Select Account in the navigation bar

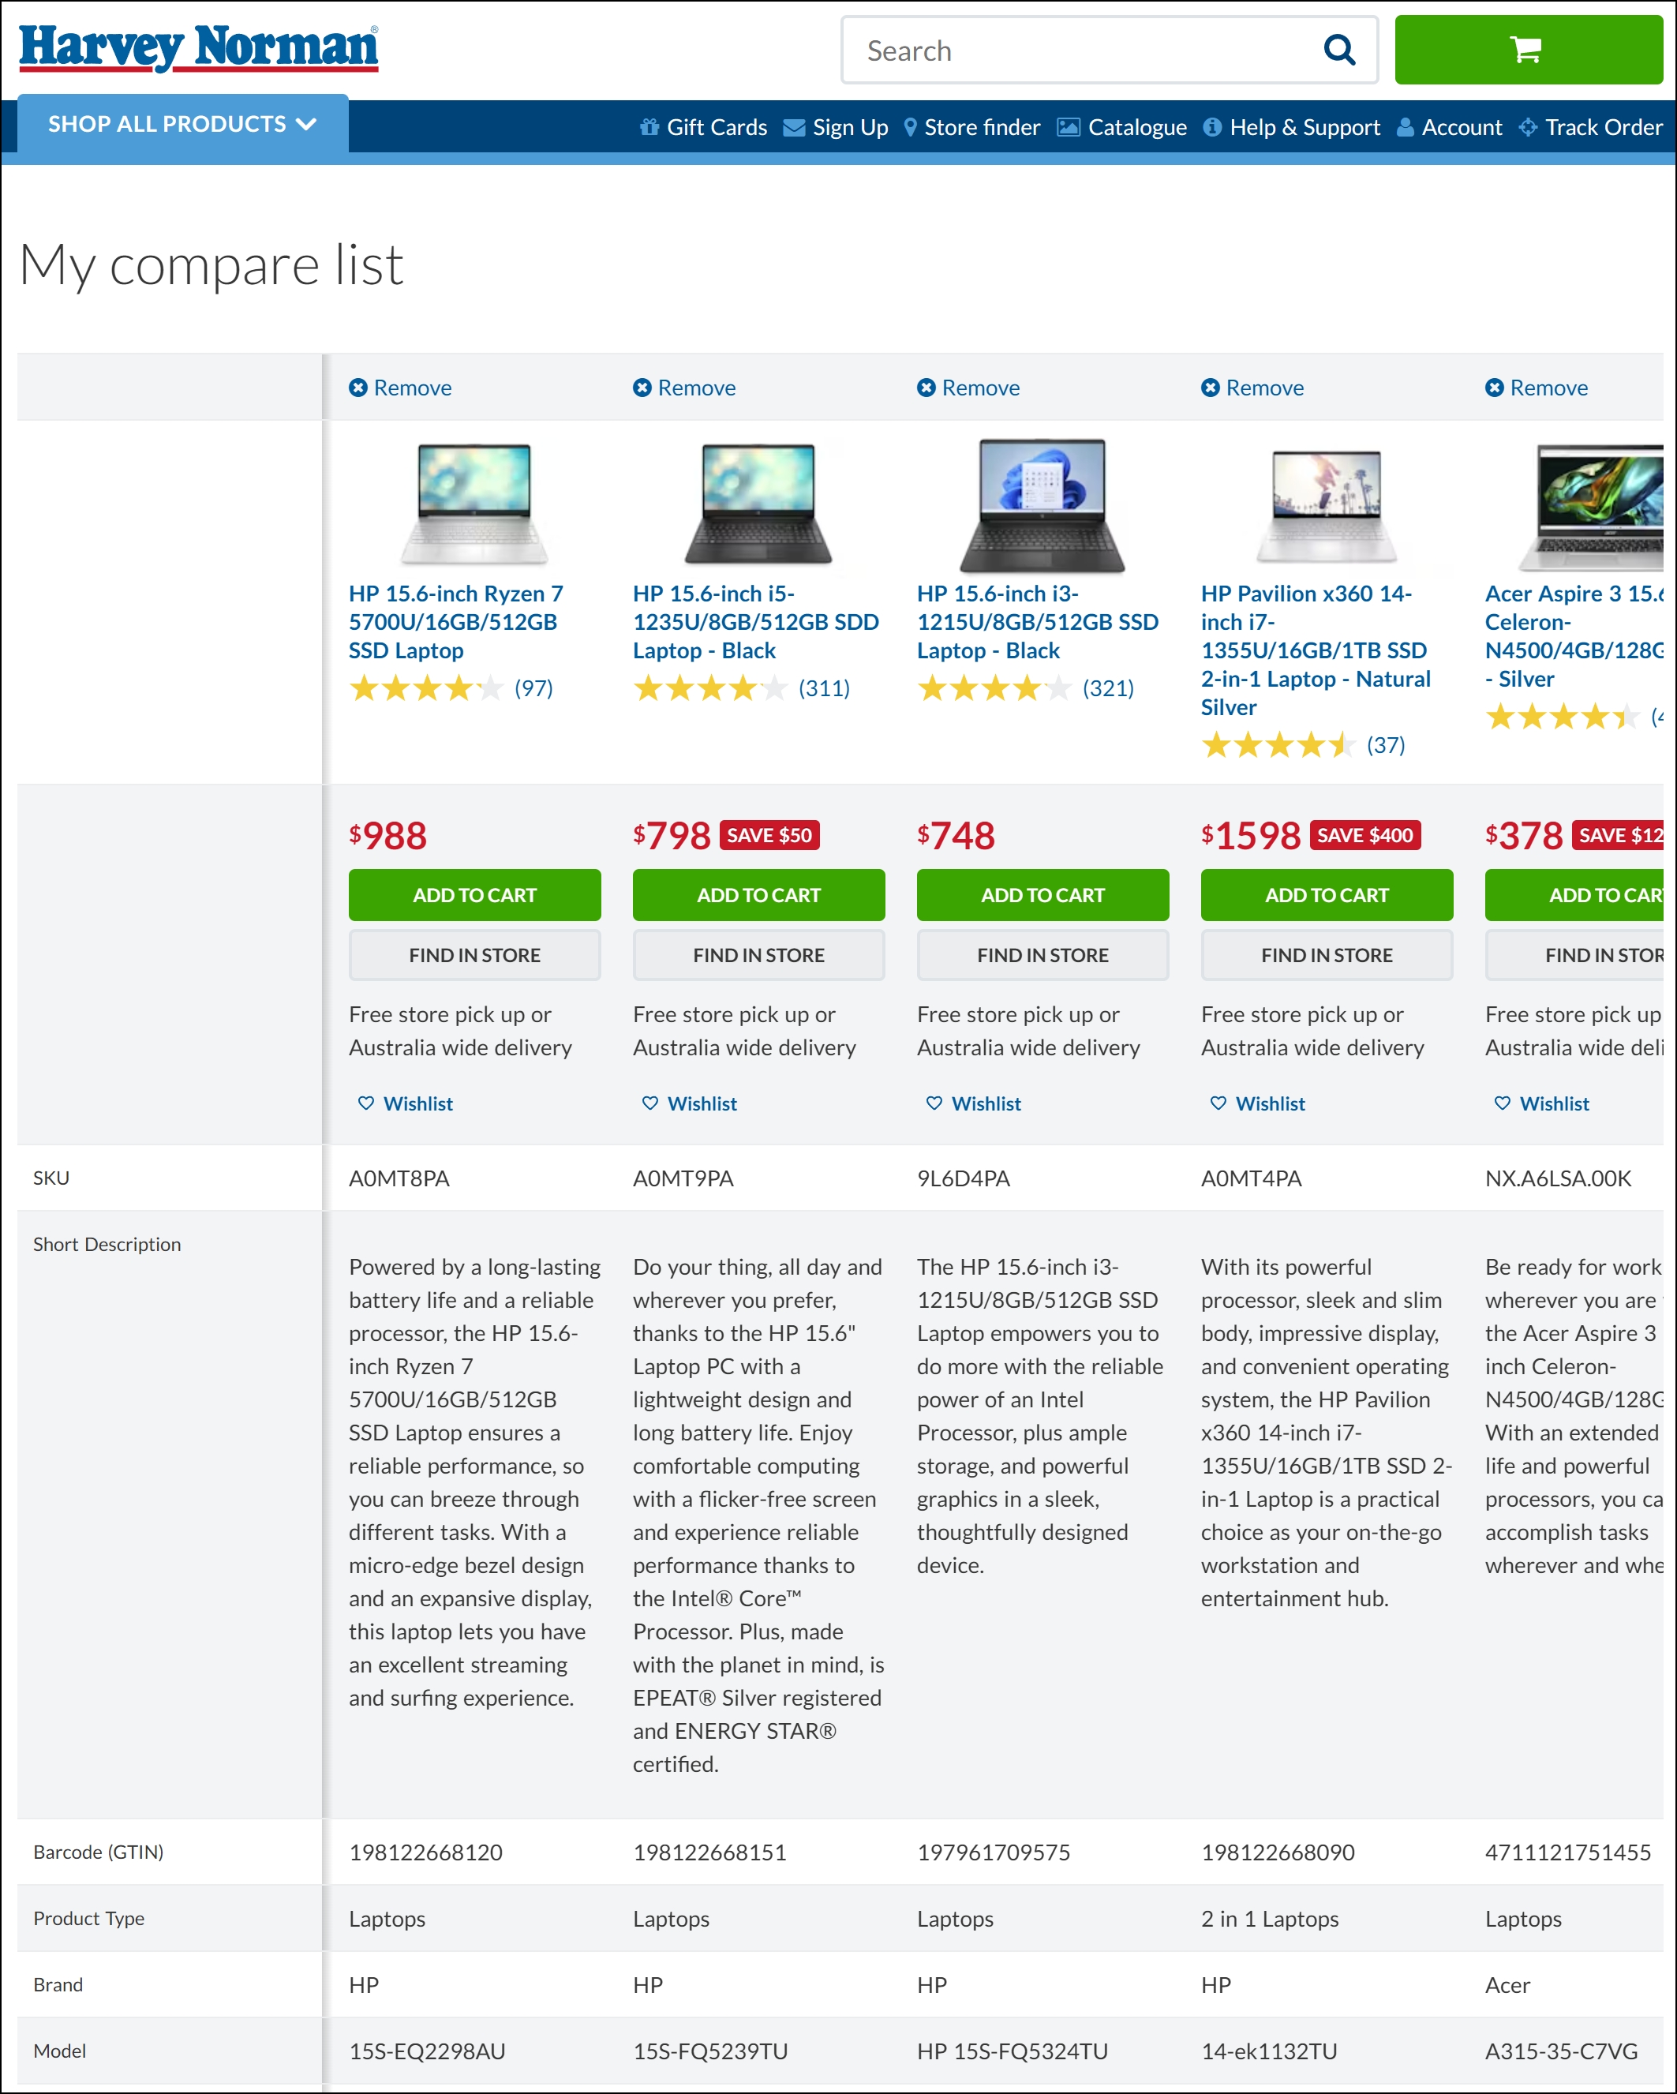tap(1461, 126)
